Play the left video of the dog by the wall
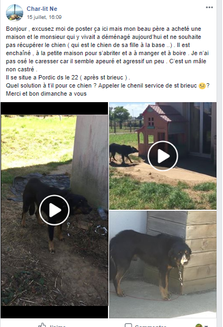The image size is (223, 327). click(54, 210)
